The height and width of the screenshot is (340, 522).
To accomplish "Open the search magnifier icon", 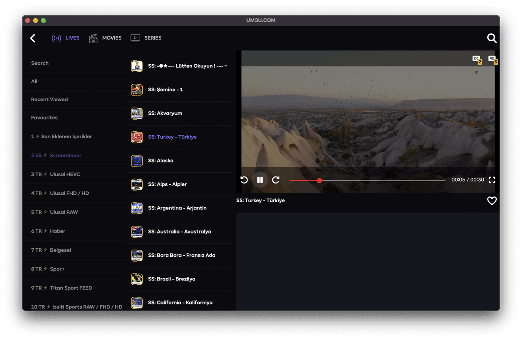I will click(x=492, y=38).
